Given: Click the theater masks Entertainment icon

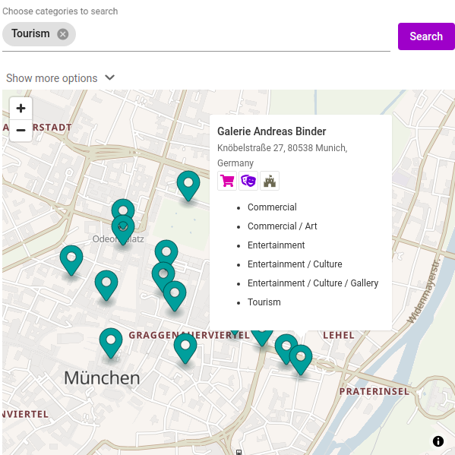Looking at the screenshot, I should point(248,181).
